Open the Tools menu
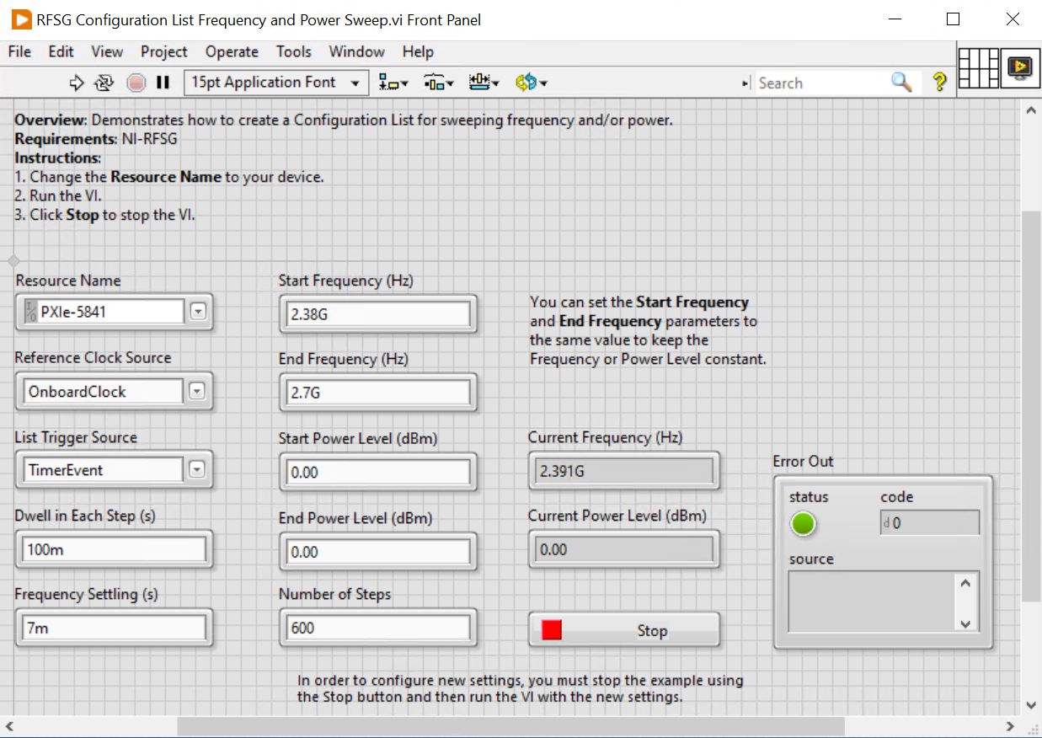This screenshot has width=1042, height=738. point(293,51)
